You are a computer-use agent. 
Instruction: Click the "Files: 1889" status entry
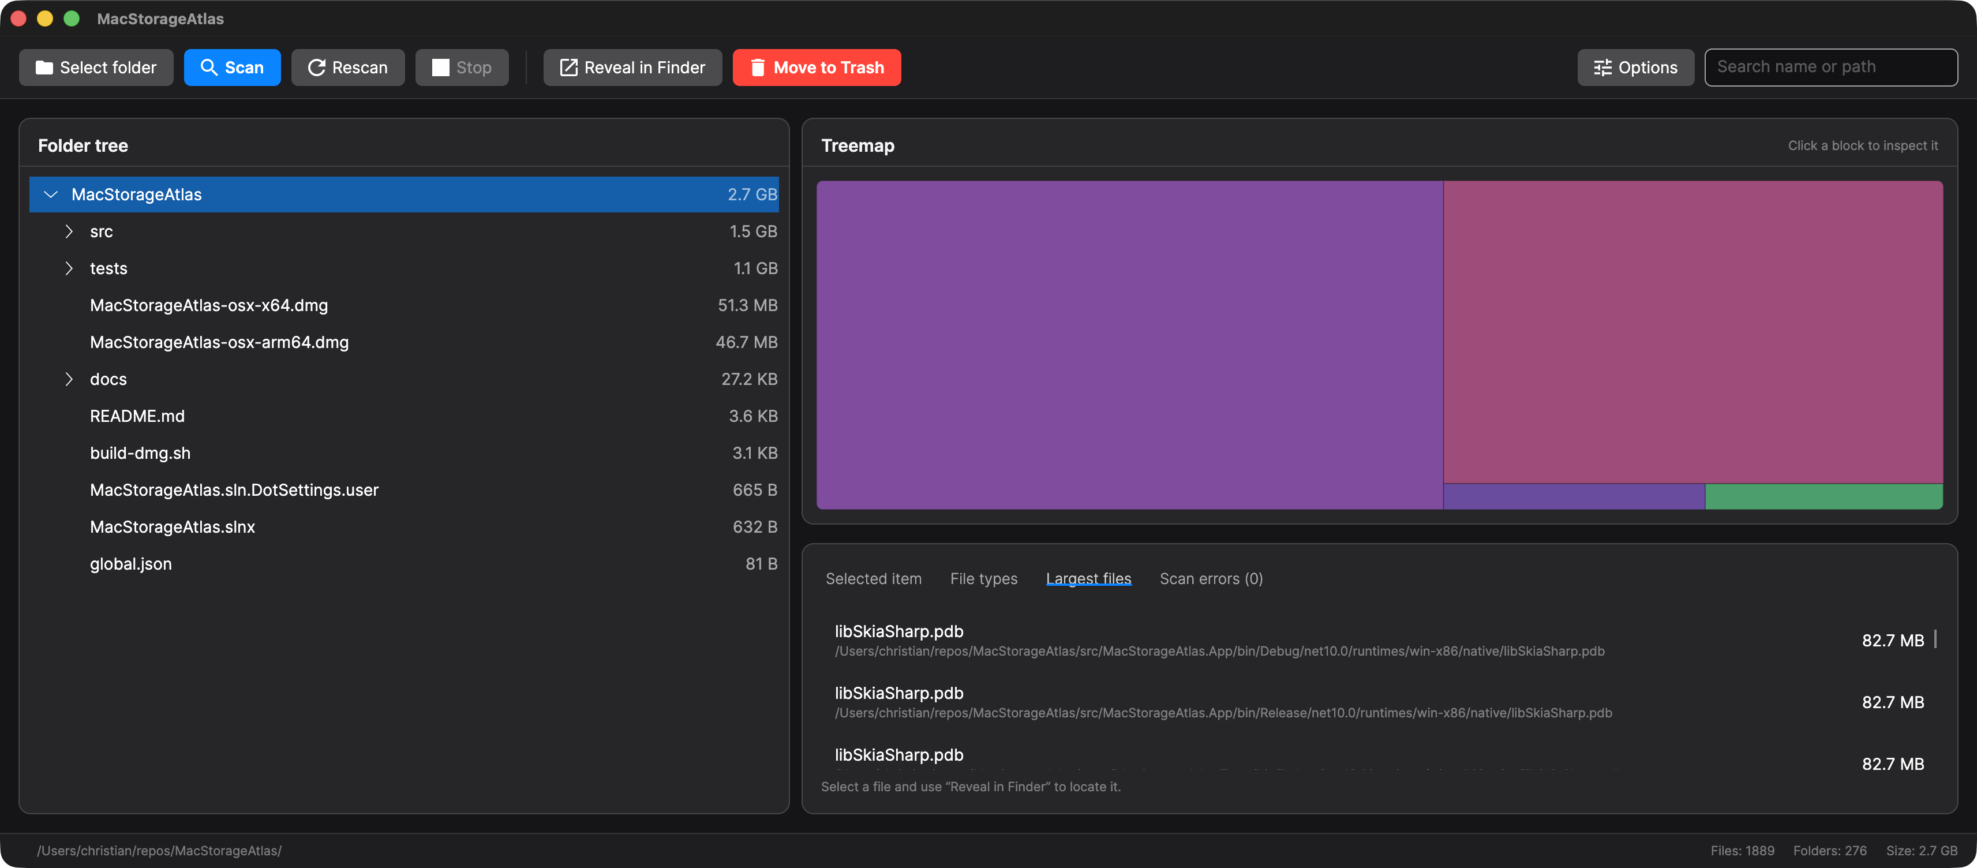tap(1742, 850)
